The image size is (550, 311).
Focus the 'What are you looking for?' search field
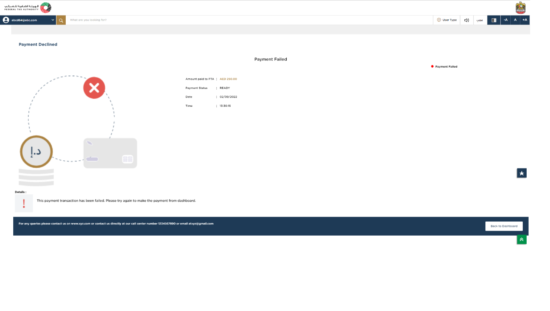pyautogui.click(x=249, y=20)
